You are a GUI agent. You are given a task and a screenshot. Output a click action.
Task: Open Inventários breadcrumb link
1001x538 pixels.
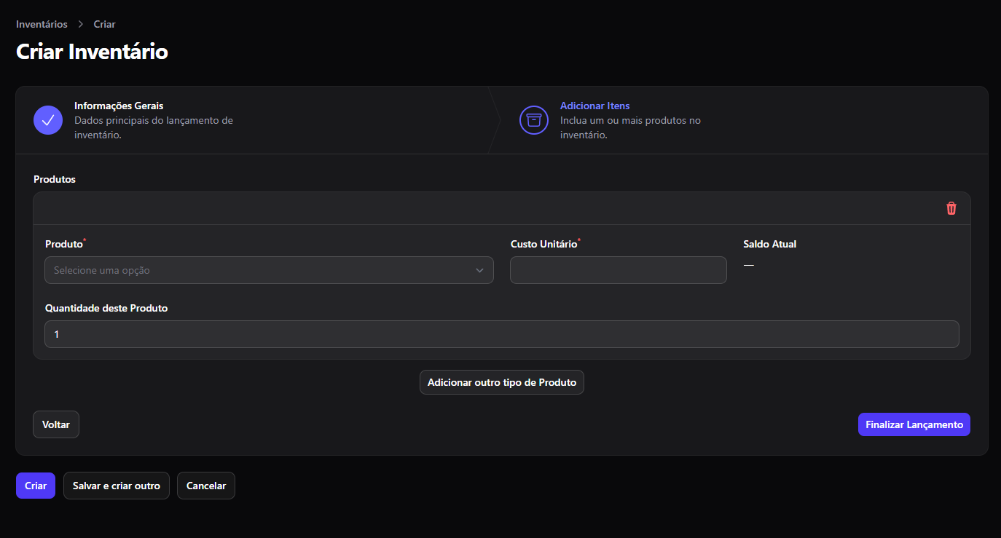click(x=42, y=24)
